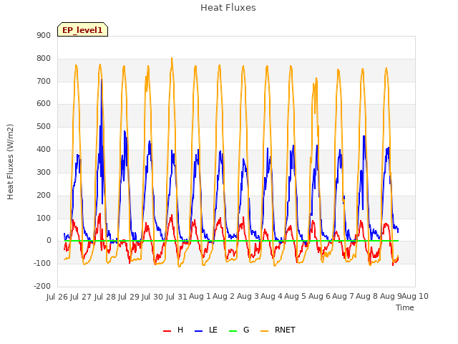The image size is (458, 344).
Task: Click the Aug 5 x-axis label
Action: click(x=295, y=296)
